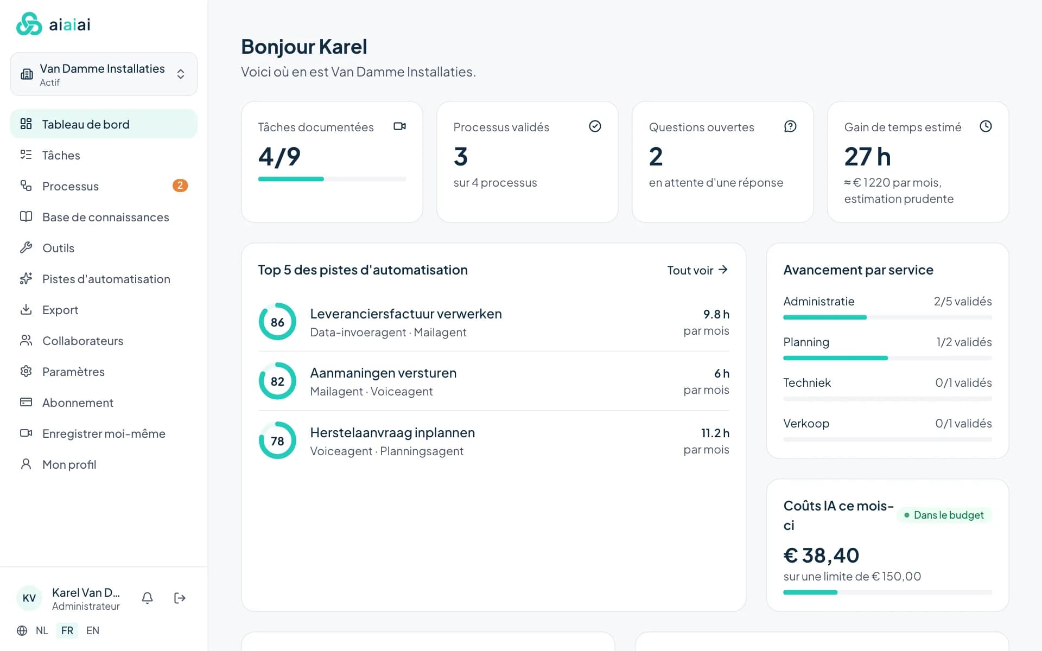Click the clock icon on Gain de temps estimé
The image size is (1042, 651).
(x=986, y=126)
